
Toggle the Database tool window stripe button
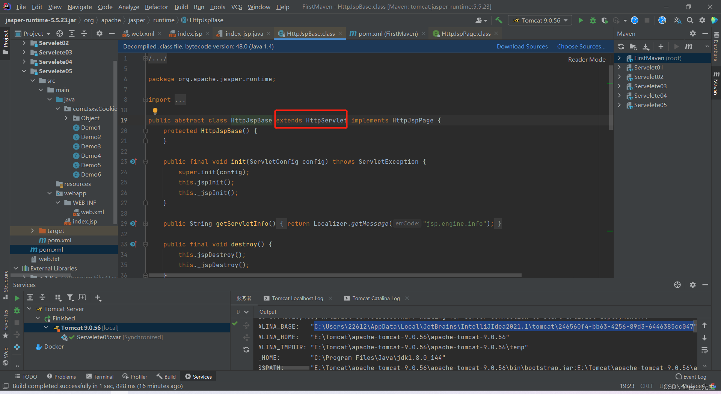(x=716, y=47)
